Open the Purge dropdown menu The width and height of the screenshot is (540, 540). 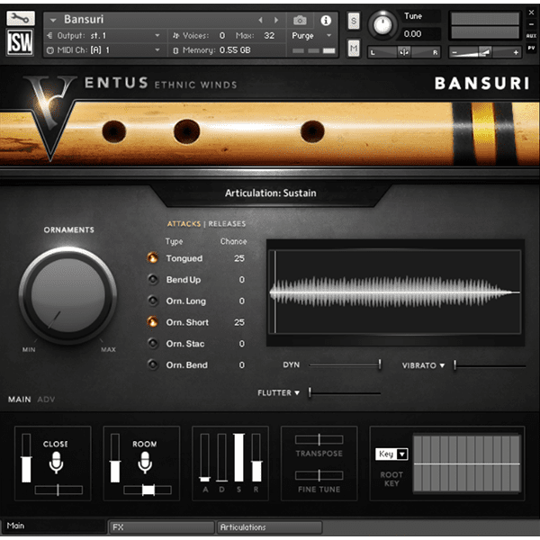pyautogui.click(x=310, y=36)
